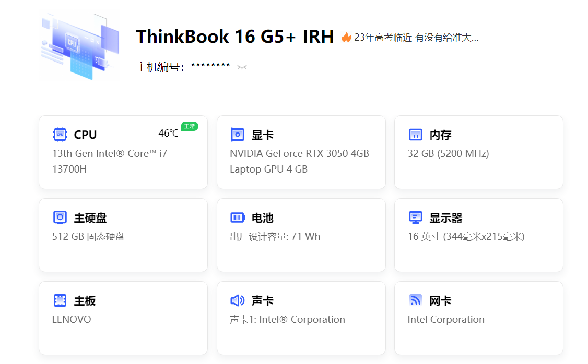Click the 网卡 card heading
The height and width of the screenshot is (364, 588).
tap(440, 301)
